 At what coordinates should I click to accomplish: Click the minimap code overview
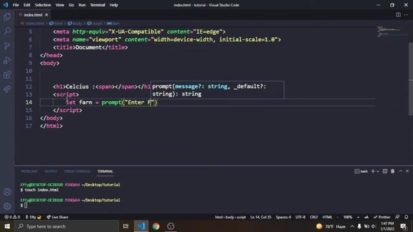pos(392,32)
